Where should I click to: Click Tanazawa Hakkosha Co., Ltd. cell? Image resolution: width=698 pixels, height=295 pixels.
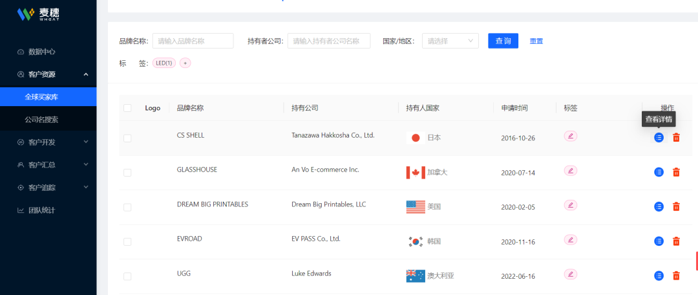click(333, 135)
